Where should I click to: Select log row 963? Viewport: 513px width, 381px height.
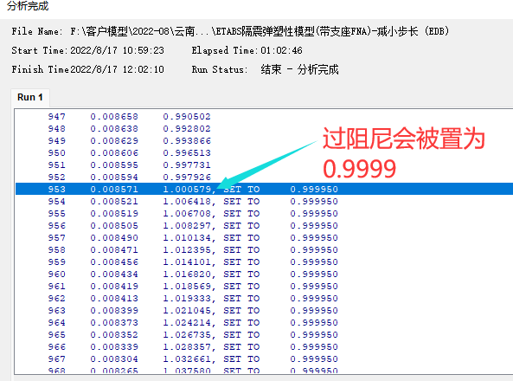264,311
